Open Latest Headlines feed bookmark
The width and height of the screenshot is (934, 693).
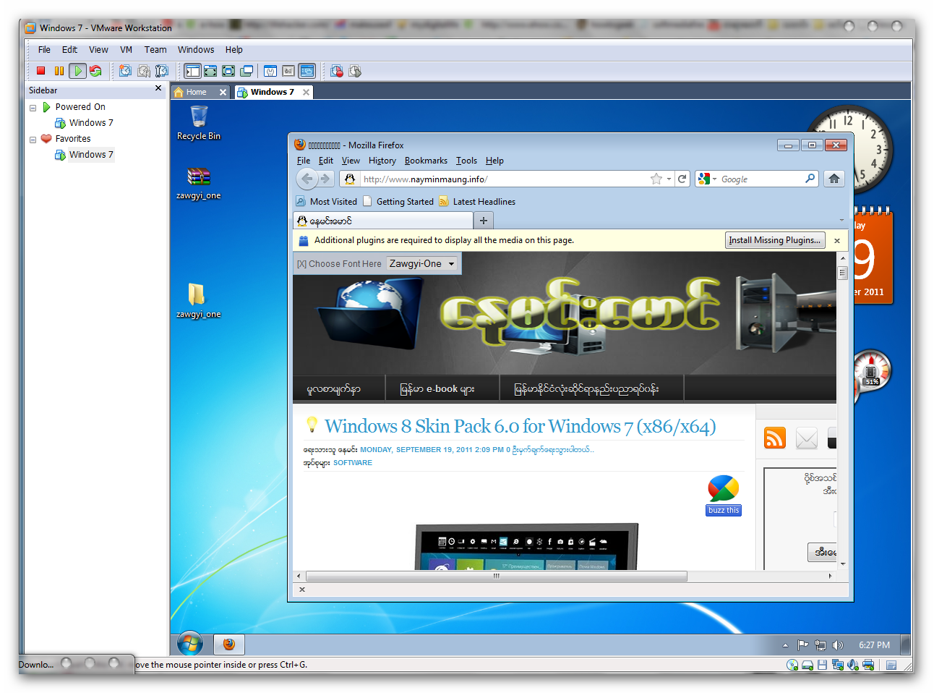point(477,202)
